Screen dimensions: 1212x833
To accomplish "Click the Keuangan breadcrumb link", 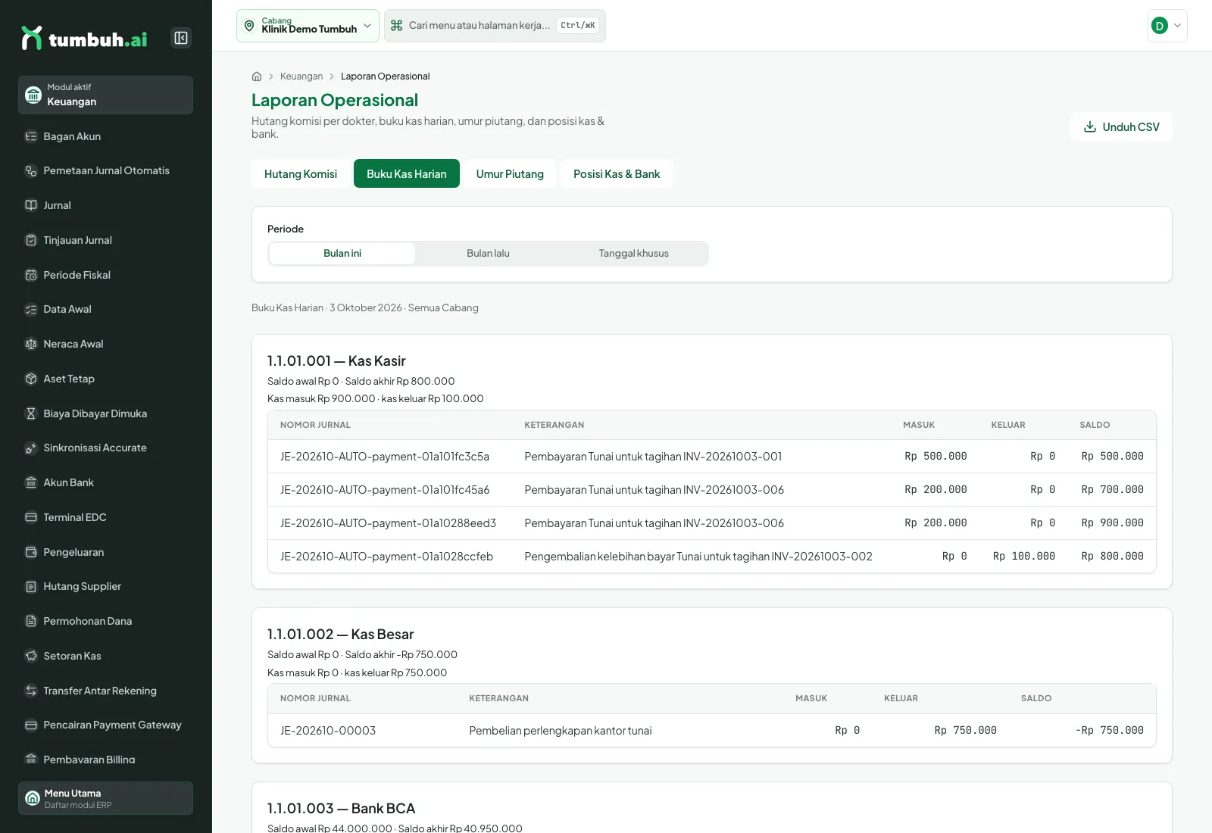I will pyautogui.click(x=301, y=76).
